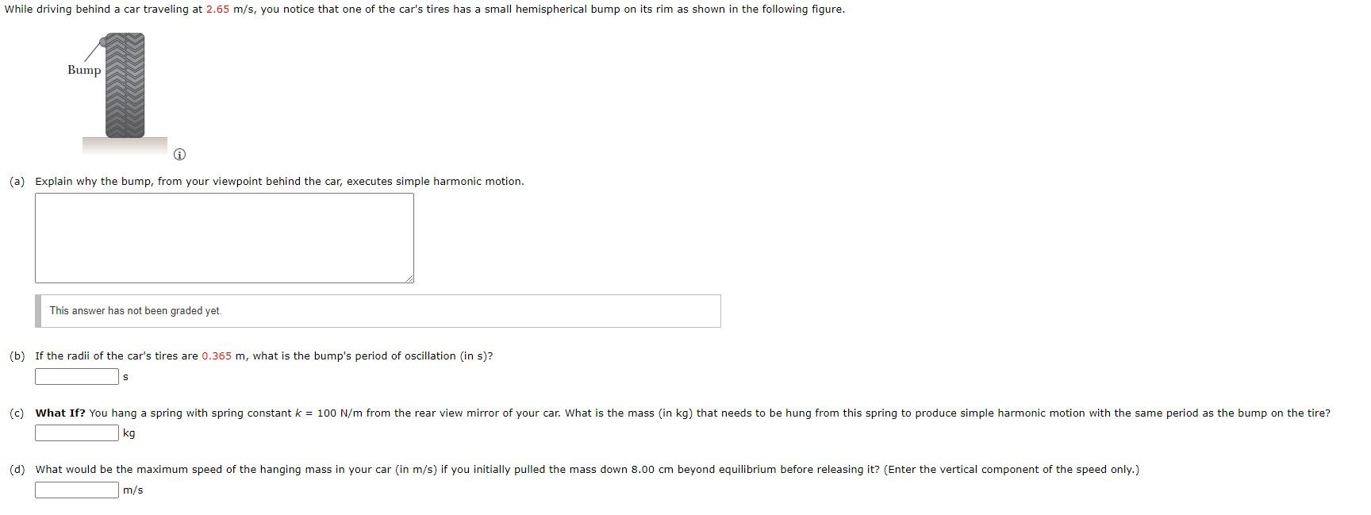
Task: Click the "This answer has not been graded yet" notice
Action: point(136,311)
